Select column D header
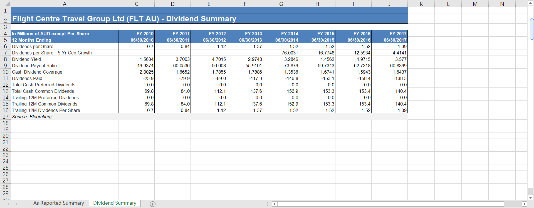Viewport: 534px width, 208px height. point(173,4)
